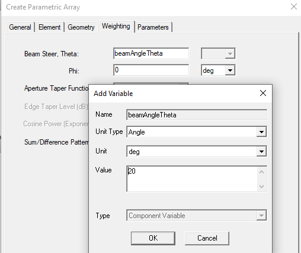301x253 pixels.
Task: Select the Weighting tab
Action: (116, 26)
